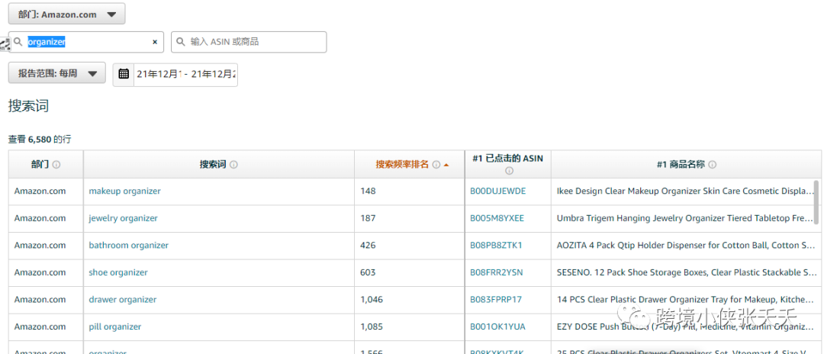Viewport: 824px width, 354px height.
Task: Open ASIN link B08FRR2YSN
Action: [x=497, y=272]
